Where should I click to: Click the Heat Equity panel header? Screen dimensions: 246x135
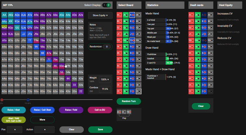tap(230, 5)
